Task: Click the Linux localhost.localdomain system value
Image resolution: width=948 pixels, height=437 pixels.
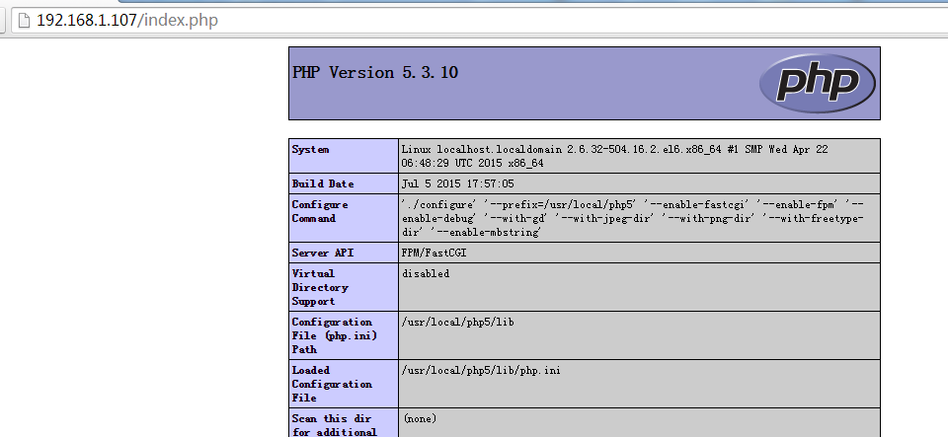Action: [x=615, y=156]
